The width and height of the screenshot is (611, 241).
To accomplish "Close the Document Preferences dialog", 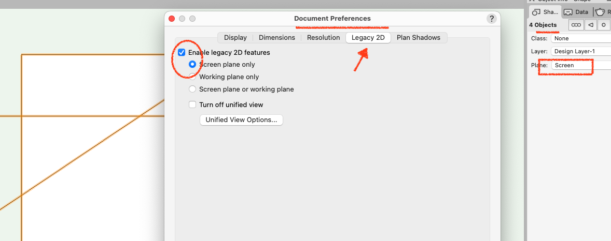I will [172, 19].
